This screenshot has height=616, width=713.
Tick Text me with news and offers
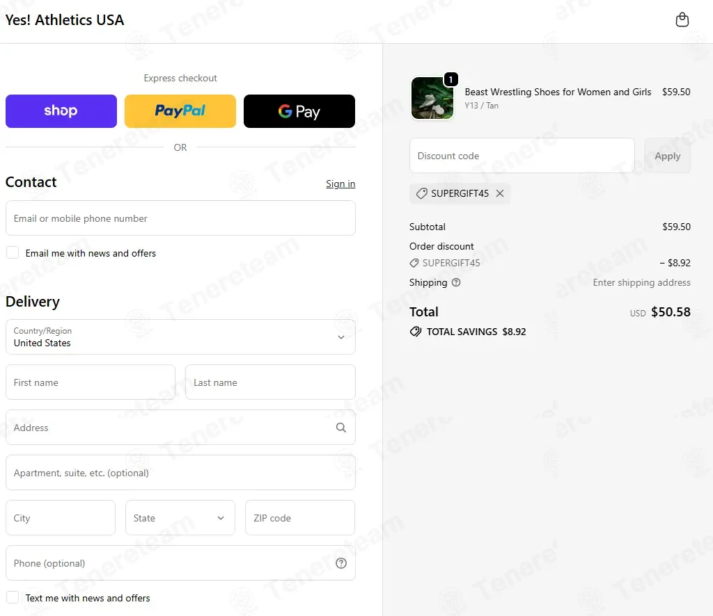(x=13, y=597)
